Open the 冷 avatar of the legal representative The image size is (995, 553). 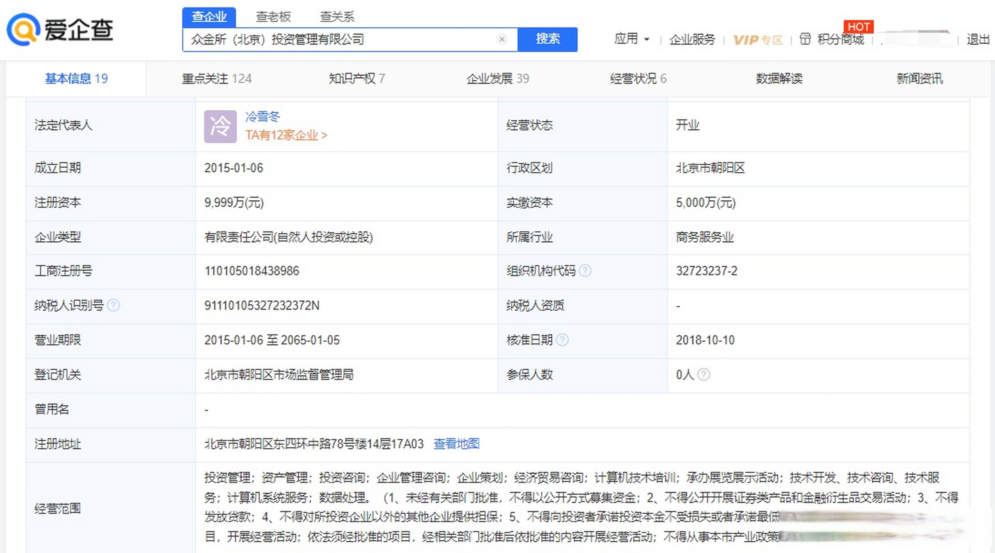tap(220, 127)
